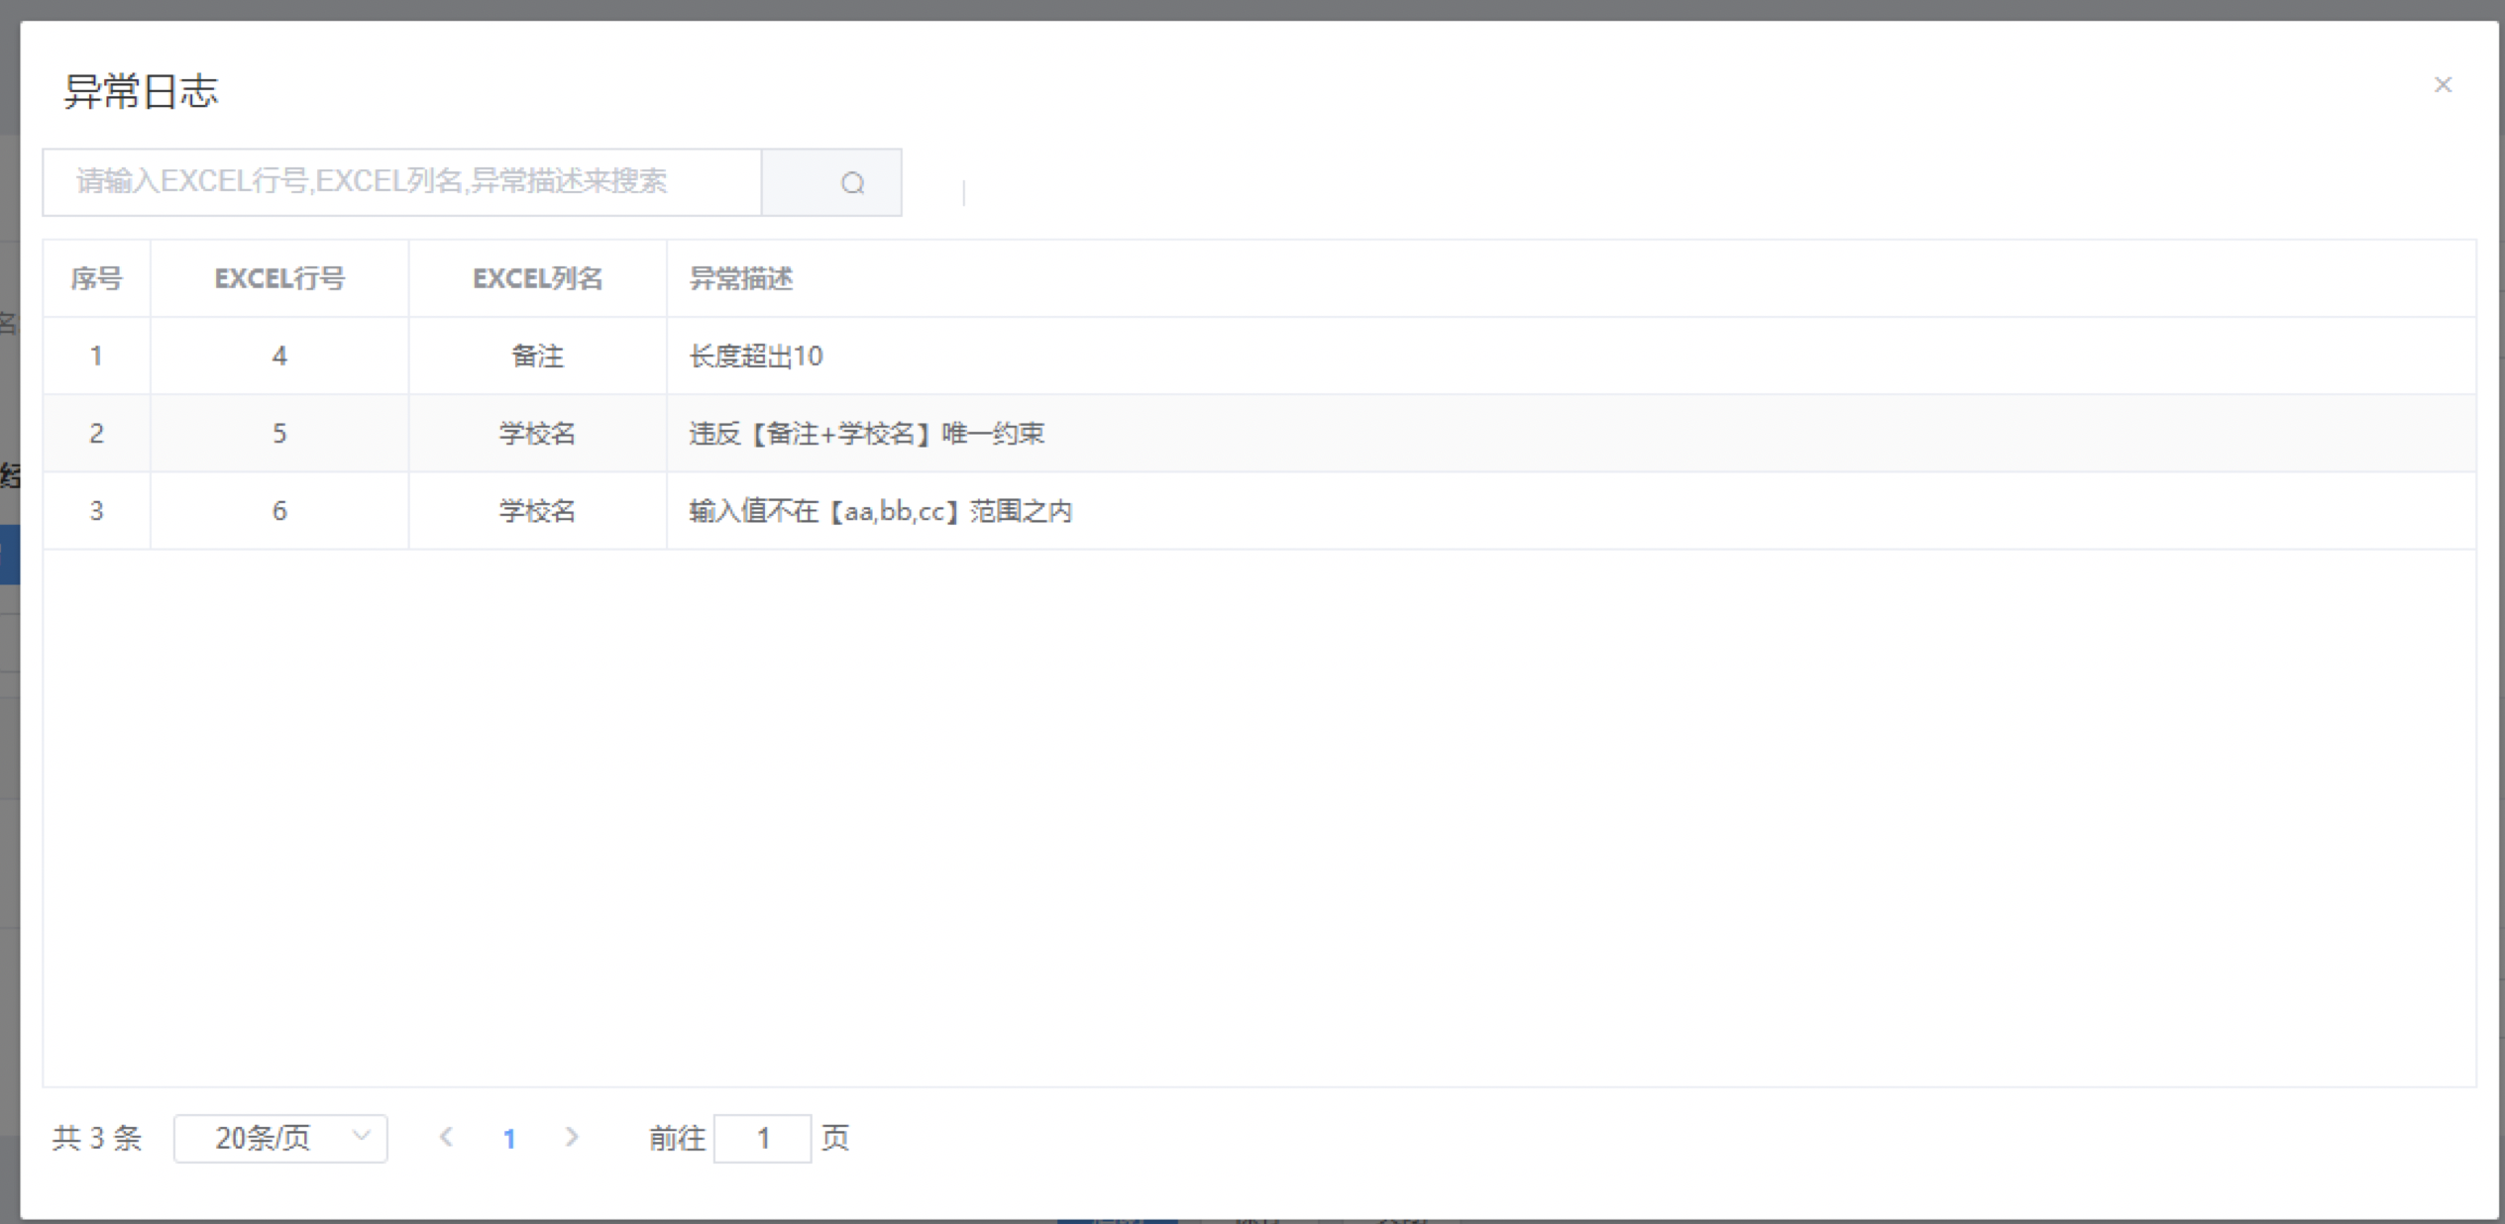Close the 异常日志 dialog
The image size is (2505, 1224).
2443,85
